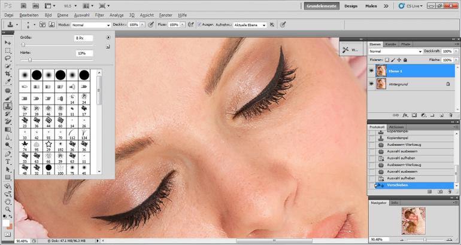Image resolution: width=461 pixels, height=245 pixels.
Task: Select the Move tool in the toolbox
Action: tap(8, 43)
